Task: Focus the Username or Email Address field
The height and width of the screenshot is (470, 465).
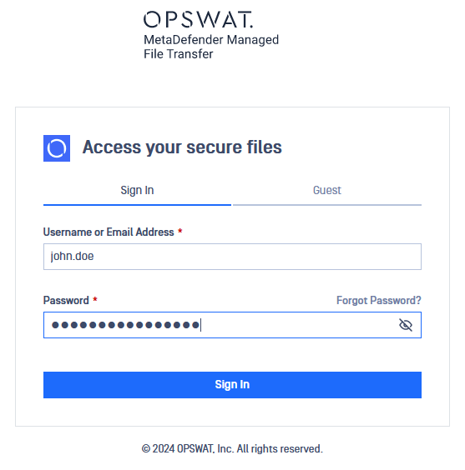Action: coord(232,257)
